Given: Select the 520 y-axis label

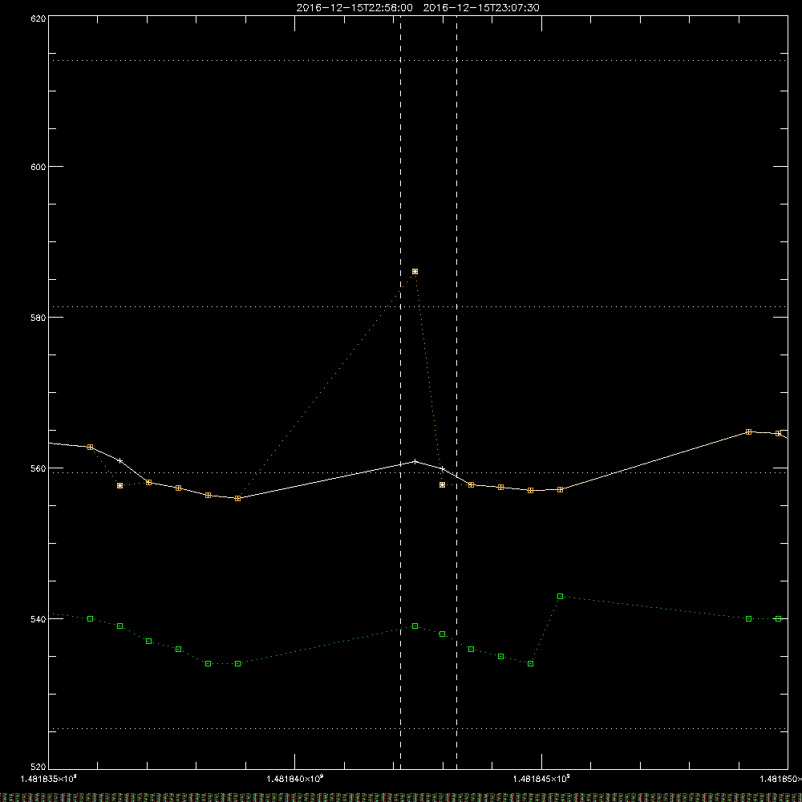Looking at the screenshot, I should [x=38, y=767].
